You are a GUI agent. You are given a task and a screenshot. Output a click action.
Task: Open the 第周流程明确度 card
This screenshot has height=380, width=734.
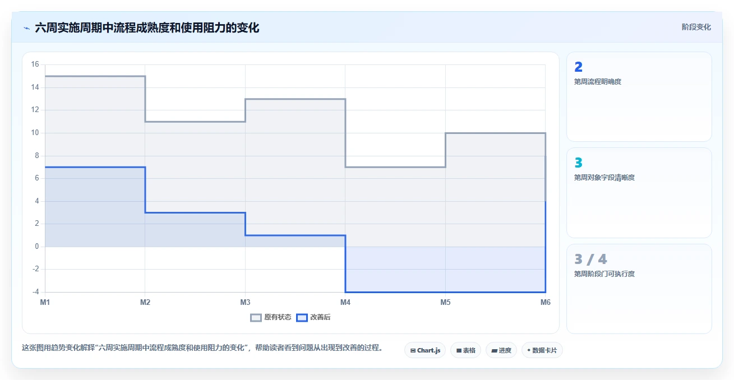point(639,96)
